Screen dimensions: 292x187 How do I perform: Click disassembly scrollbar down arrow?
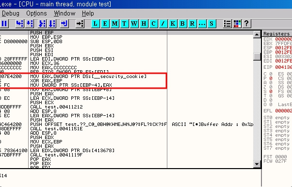tap(257, 164)
